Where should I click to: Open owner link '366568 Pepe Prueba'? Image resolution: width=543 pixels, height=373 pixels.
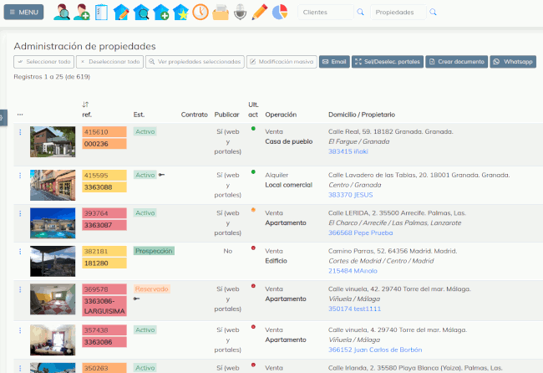click(x=359, y=232)
